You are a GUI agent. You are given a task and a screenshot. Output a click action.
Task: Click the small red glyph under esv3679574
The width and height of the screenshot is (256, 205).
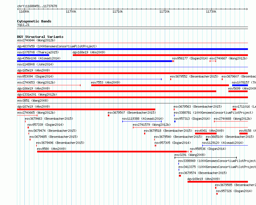click(180, 176)
